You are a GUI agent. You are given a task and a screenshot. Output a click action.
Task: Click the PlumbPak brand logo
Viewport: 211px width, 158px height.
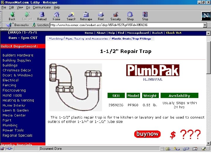(x=153, y=70)
